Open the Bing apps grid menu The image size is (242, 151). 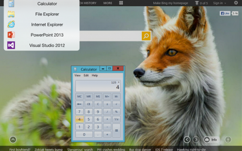[121, 3]
